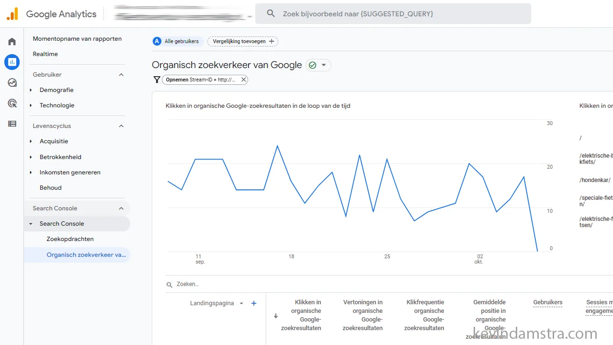Open the Advertising icon in left rail
This screenshot has width=613, height=345.
click(x=12, y=103)
